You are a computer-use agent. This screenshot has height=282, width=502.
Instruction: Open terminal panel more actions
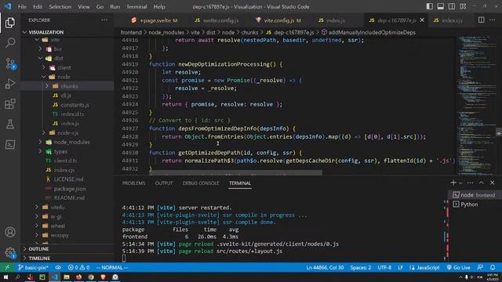[470, 183]
